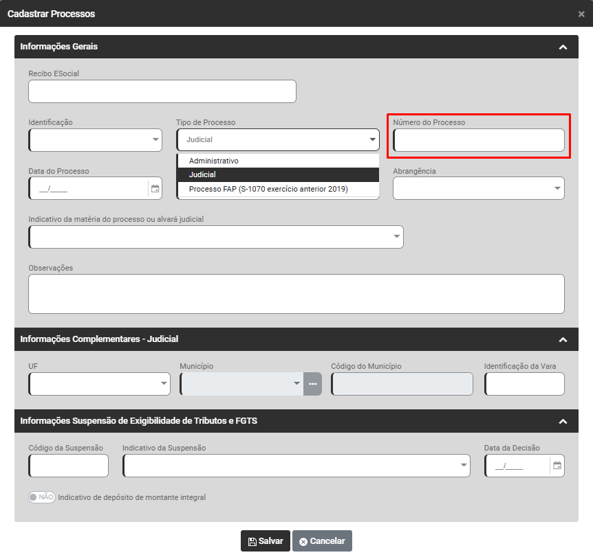
Task: Click the Cancelar button
Action: click(322, 541)
